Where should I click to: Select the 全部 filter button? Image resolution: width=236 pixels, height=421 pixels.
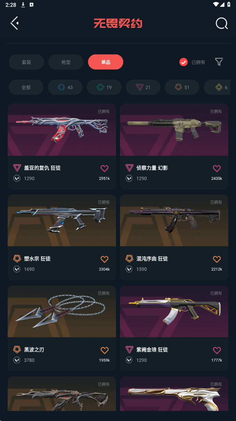click(x=26, y=87)
